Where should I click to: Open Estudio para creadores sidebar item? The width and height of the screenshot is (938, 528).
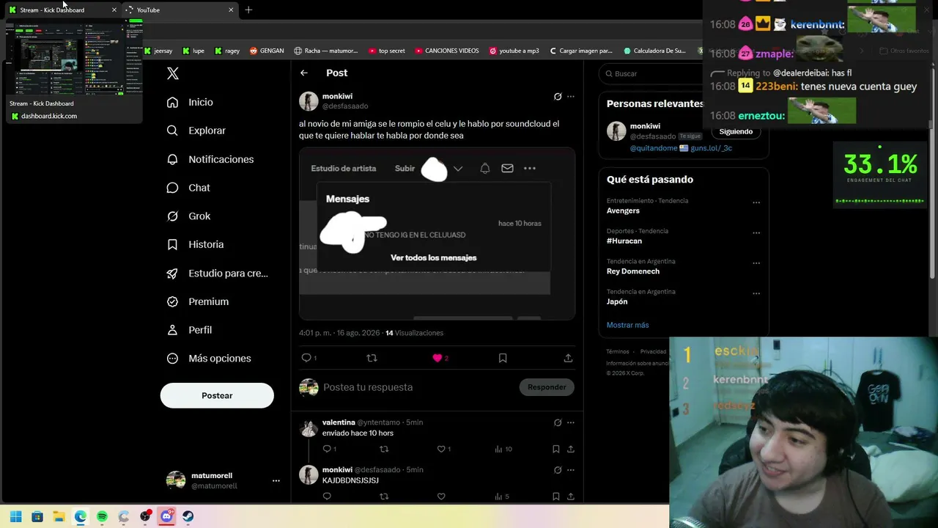[x=217, y=273]
